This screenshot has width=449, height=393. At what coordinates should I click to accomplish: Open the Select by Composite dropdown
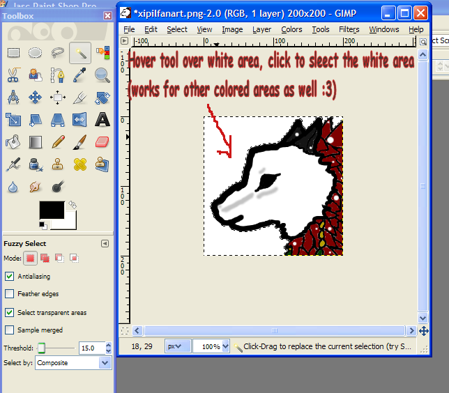(x=73, y=363)
